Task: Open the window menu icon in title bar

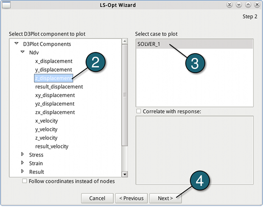Action: tap(6, 5)
